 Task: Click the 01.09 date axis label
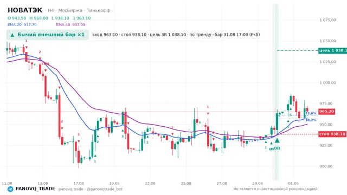point(293,184)
